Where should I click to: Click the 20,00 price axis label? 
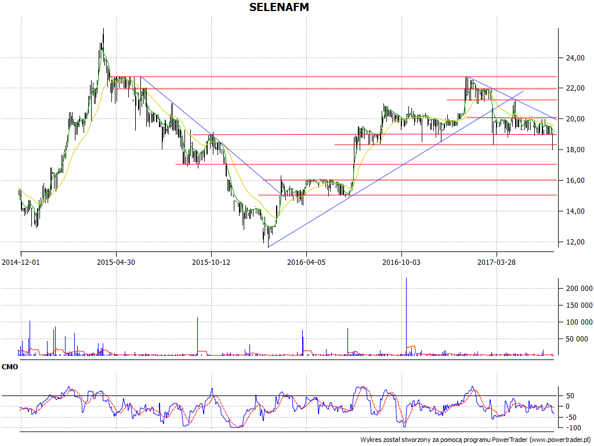point(575,119)
